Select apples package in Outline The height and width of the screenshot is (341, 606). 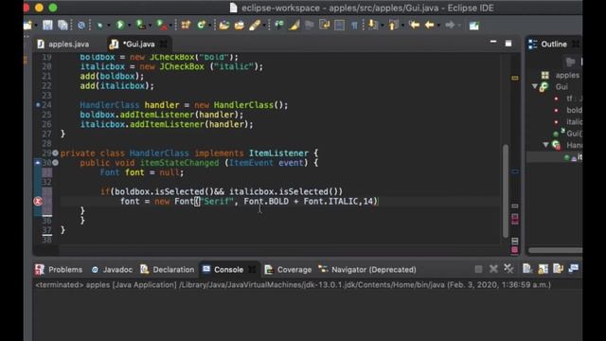(561, 75)
